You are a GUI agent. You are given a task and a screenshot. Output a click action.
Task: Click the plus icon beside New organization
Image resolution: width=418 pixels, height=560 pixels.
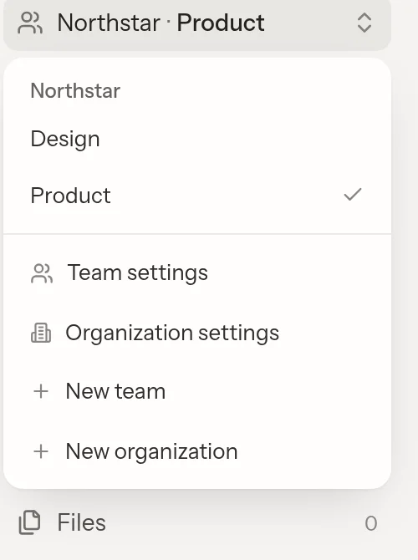(41, 451)
